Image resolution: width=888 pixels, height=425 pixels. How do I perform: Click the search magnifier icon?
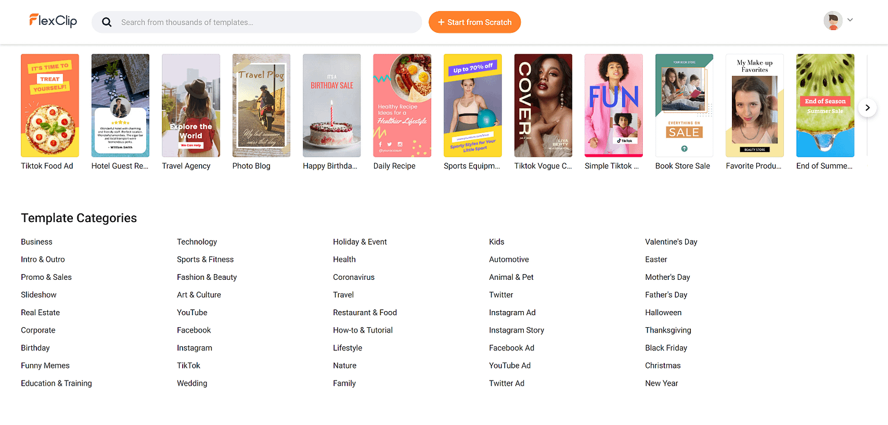(106, 21)
